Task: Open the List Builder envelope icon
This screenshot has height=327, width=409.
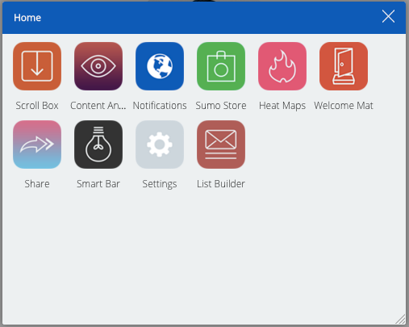Action: coord(221,145)
